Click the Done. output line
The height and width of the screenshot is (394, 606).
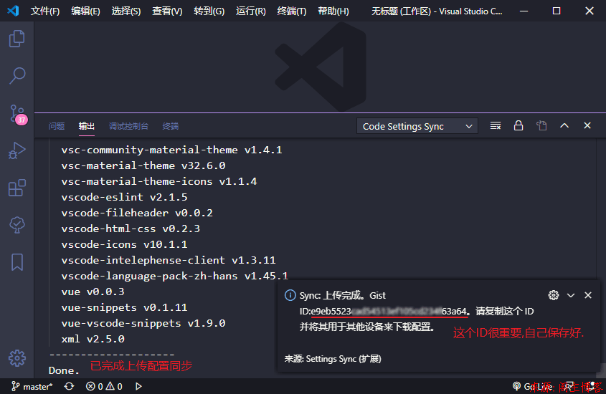[64, 370]
